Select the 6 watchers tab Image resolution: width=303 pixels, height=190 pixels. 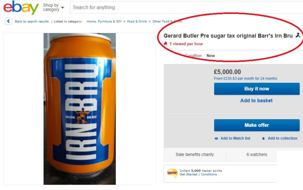[257, 154]
